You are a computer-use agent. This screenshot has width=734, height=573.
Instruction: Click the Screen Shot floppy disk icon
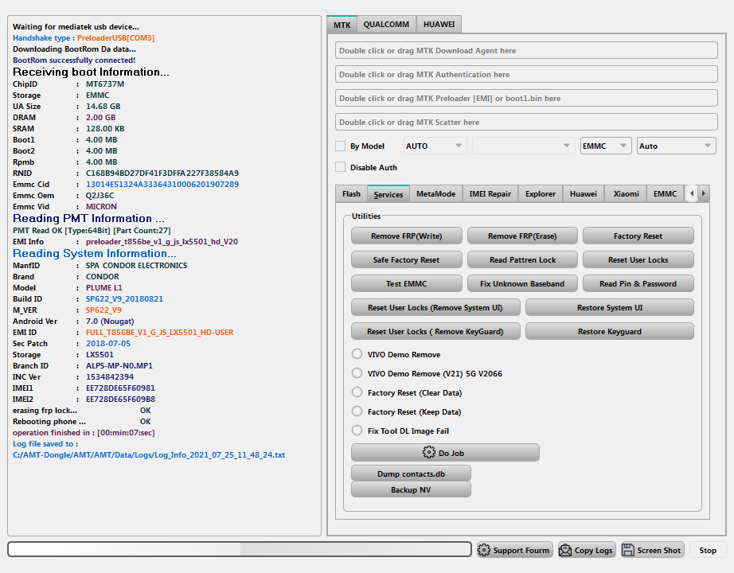point(628,550)
